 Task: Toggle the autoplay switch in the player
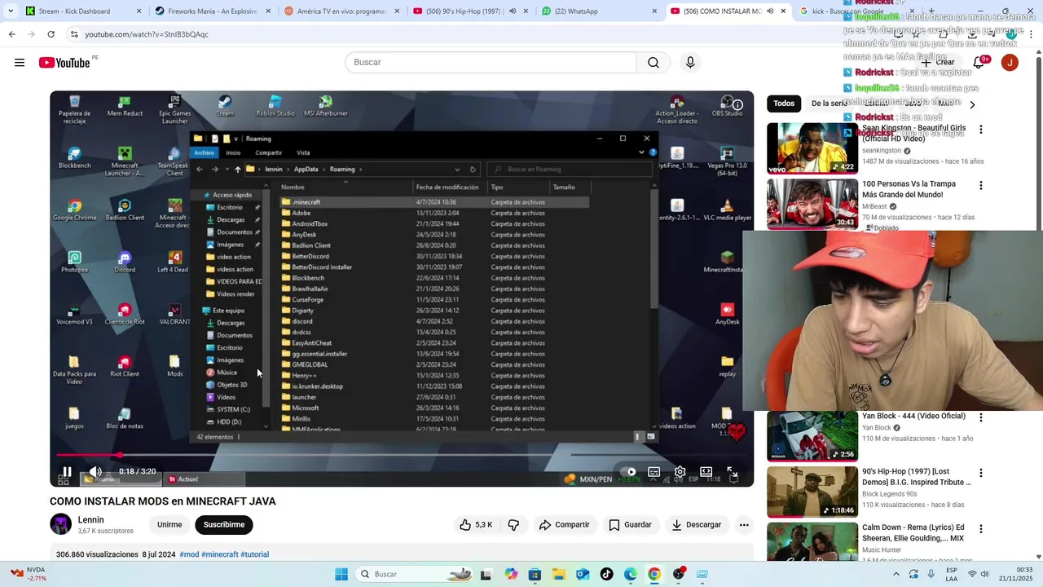[x=627, y=471]
